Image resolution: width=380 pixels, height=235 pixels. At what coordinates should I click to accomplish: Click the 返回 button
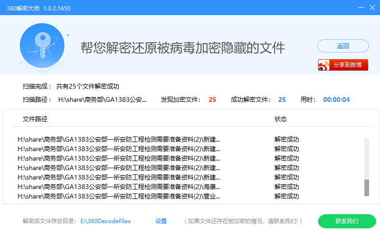click(x=343, y=46)
